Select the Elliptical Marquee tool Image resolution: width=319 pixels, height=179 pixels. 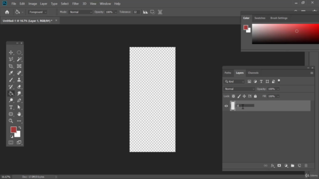19,53
